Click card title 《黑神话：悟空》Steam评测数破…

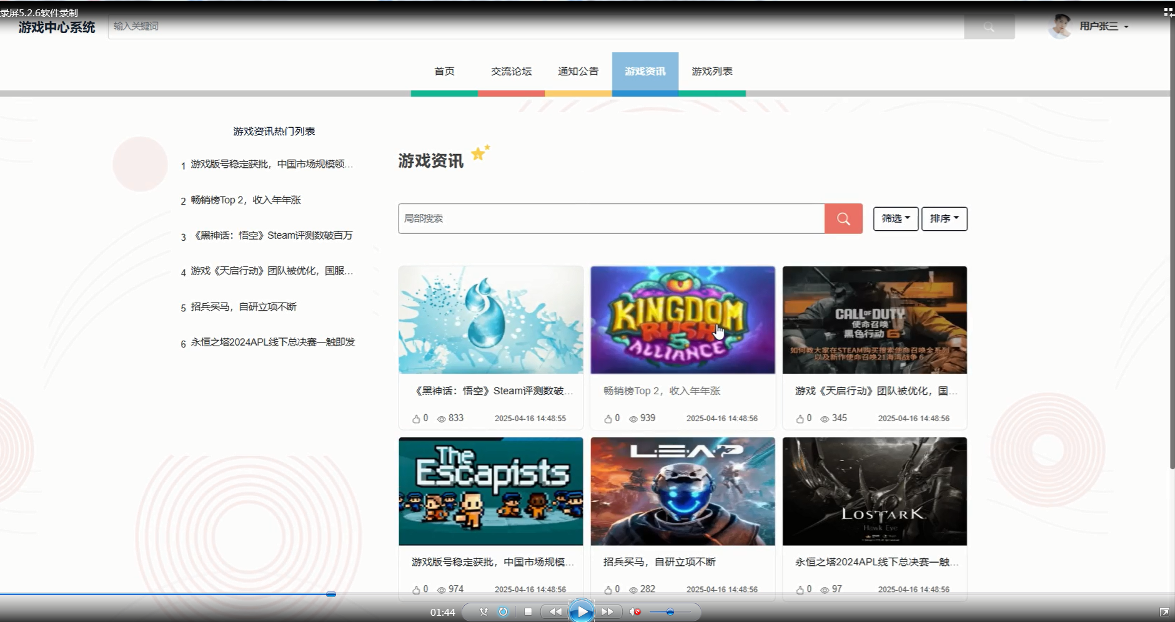pyautogui.click(x=492, y=391)
